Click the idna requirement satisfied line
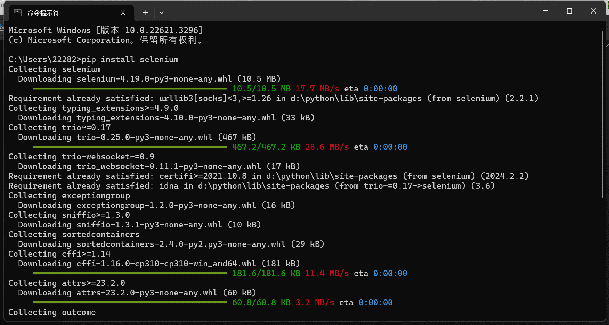The width and height of the screenshot is (609, 325). pyautogui.click(x=252, y=186)
